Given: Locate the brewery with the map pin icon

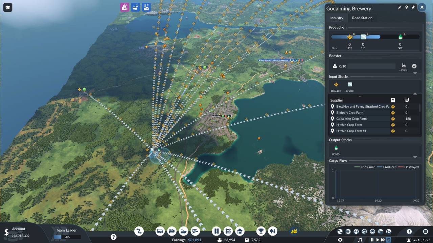Looking at the screenshot, I should [407, 7].
